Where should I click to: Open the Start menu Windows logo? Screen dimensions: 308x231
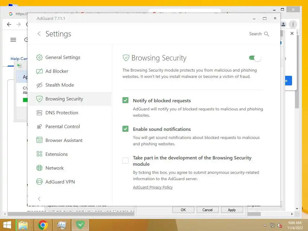pos(7,225)
